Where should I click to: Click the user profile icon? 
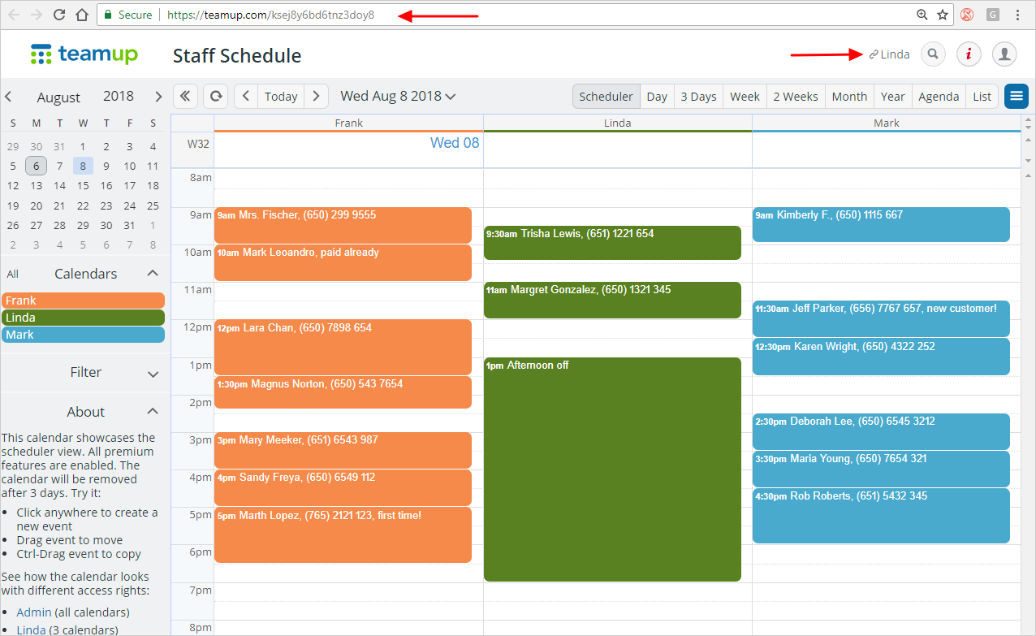coord(1004,54)
